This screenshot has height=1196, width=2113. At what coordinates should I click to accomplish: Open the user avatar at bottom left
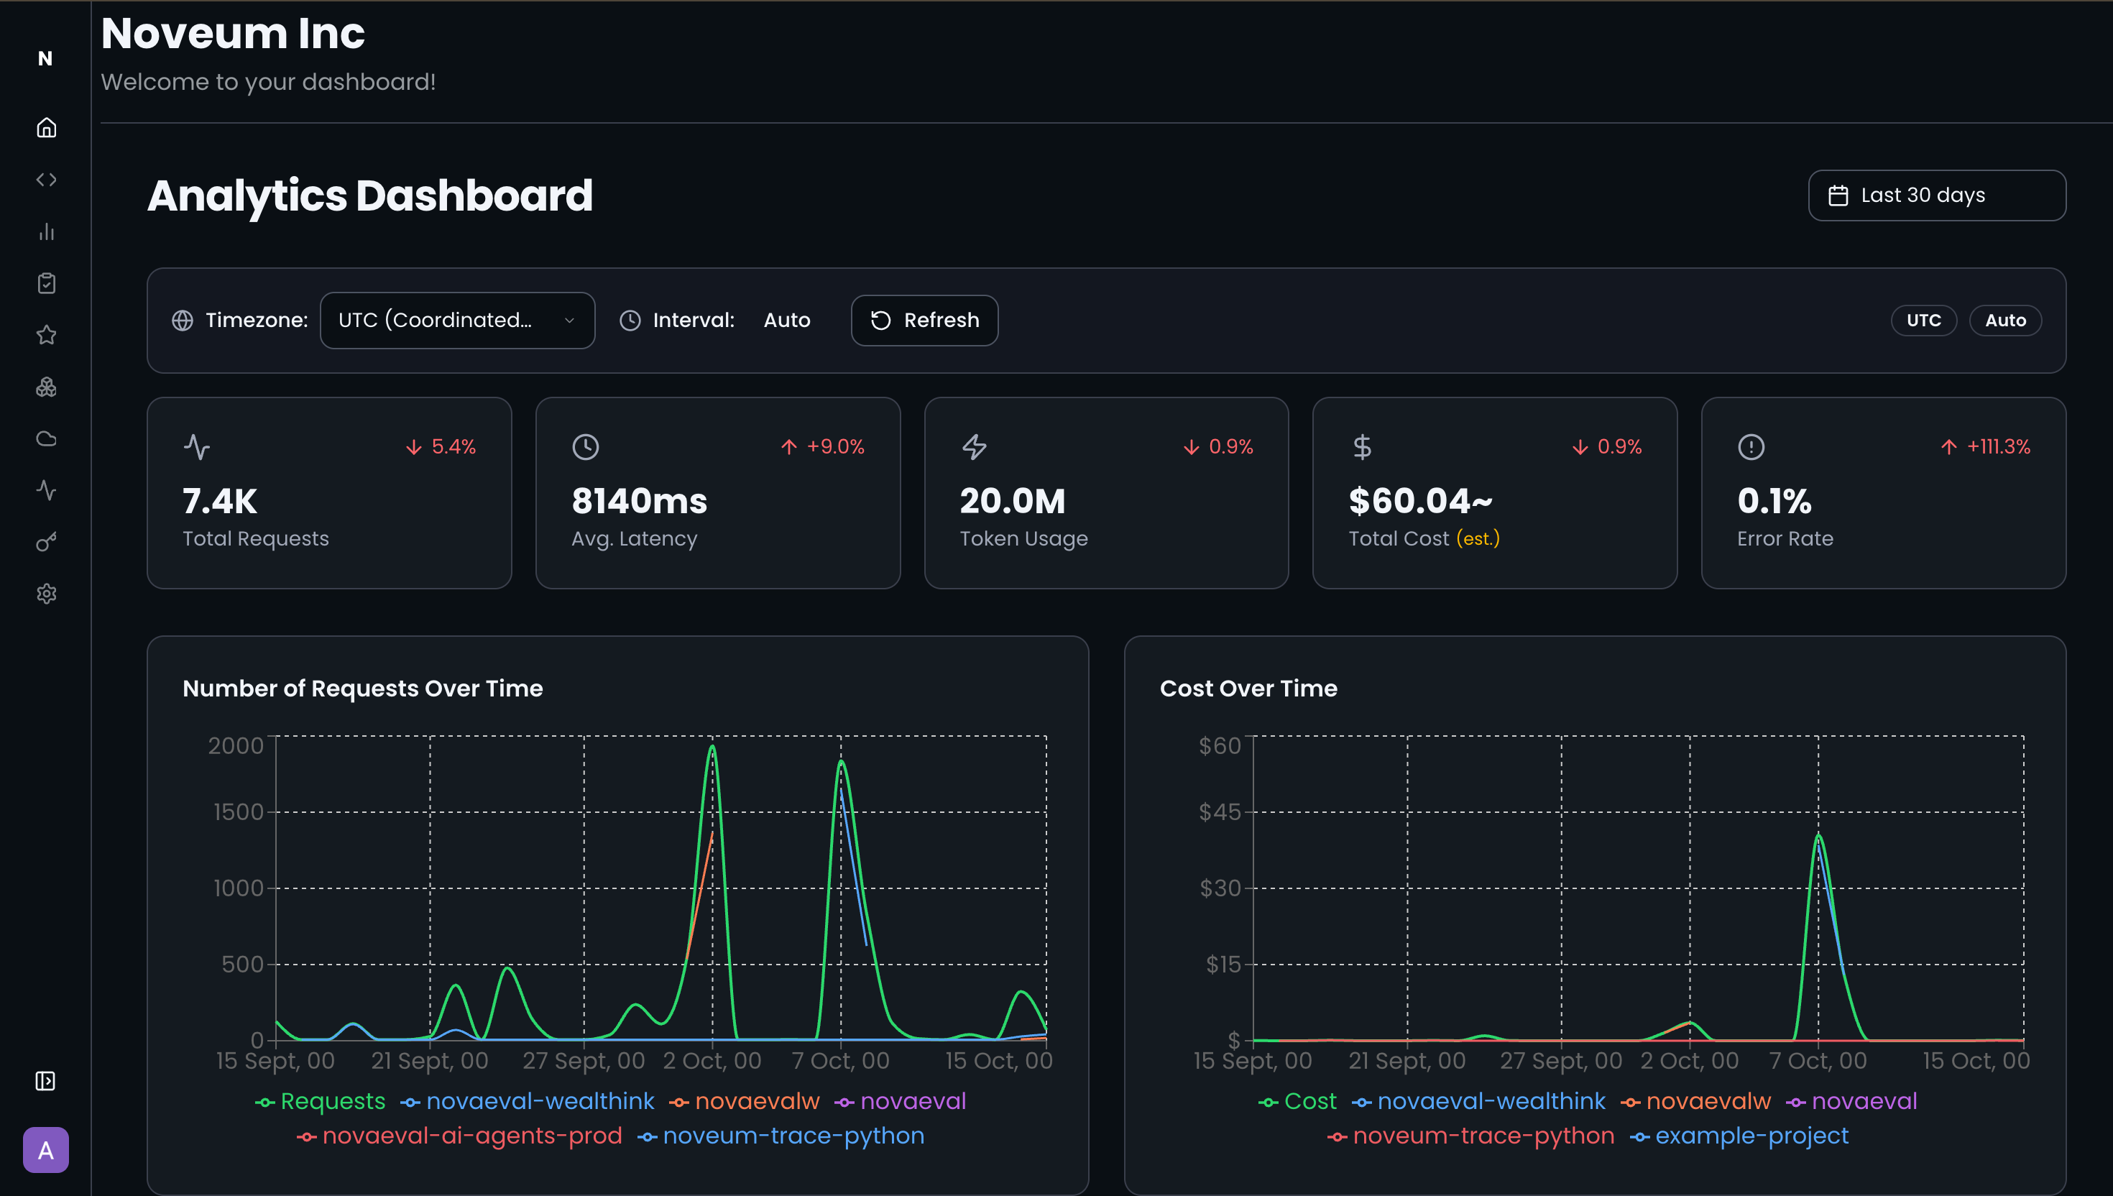pyautogui.click(x=46, y=1151)
